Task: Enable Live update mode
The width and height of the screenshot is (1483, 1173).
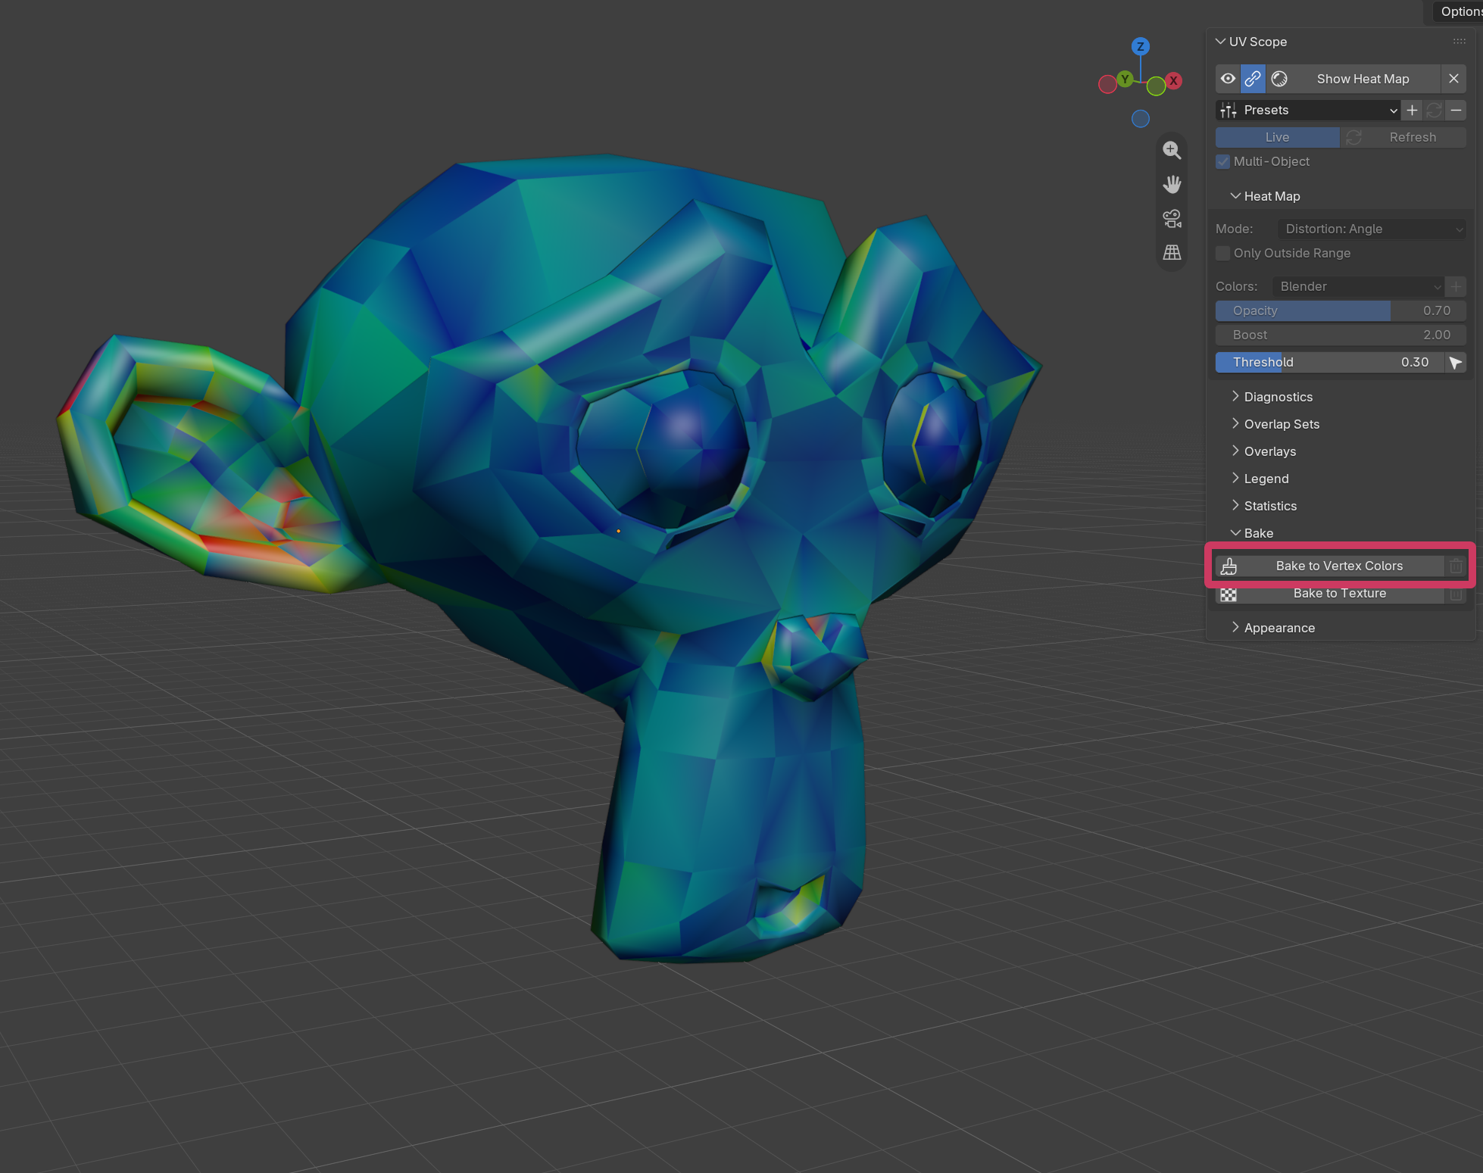Action: [1277, 137]
